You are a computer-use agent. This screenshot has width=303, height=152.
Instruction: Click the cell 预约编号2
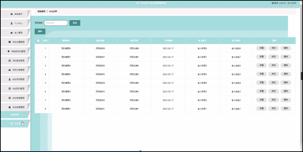tap(66, 100)
